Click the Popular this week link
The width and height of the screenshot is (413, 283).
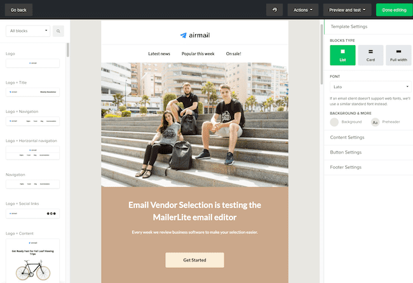(198, 54)
